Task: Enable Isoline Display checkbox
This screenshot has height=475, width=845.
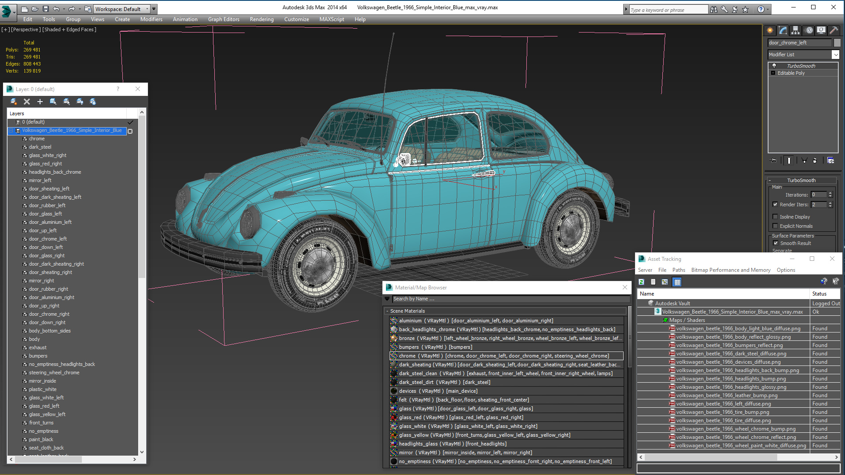Action: coord(775,217)
